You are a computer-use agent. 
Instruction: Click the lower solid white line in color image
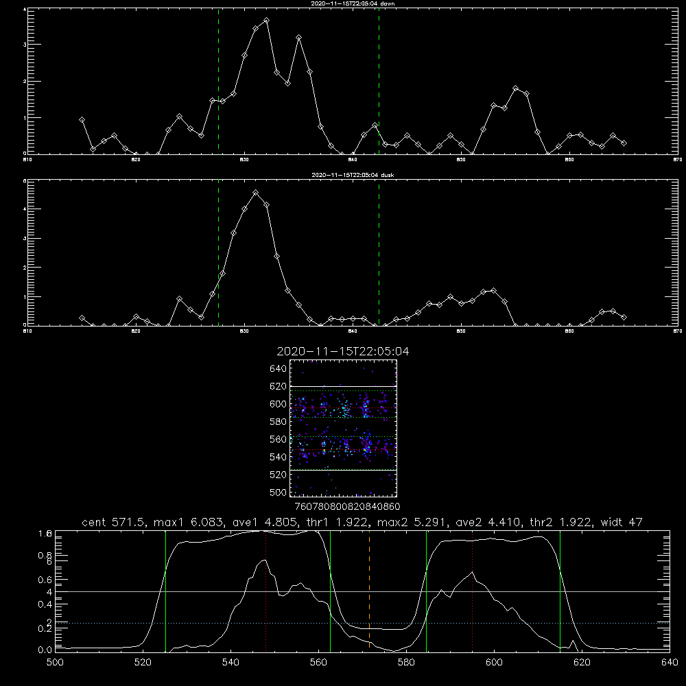click(343, 470)
